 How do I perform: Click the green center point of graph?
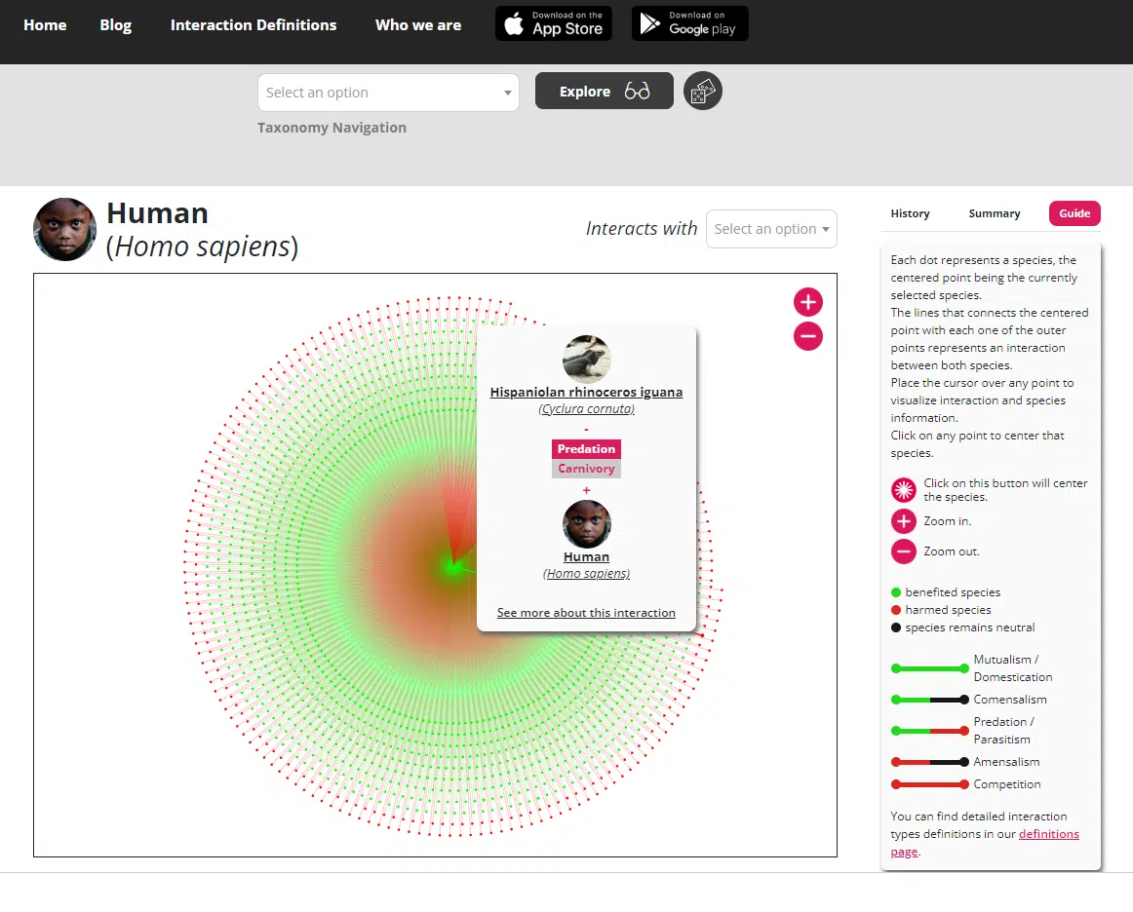tap(452, 565)
